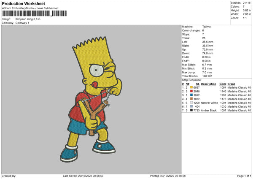Click the Trims value 25
This screenshot has height=179, width=253.
[x=204, y=38]
